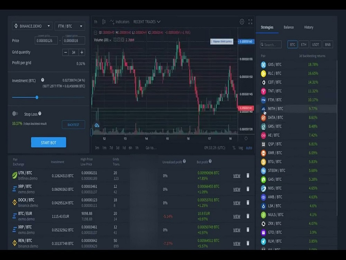Screen dimensions: 346x260
Task: View the BTC / EUR bot
Action: click(x=237, y=216)
